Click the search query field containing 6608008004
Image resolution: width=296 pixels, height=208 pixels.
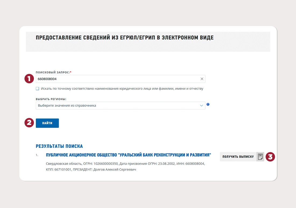[121, 79]
